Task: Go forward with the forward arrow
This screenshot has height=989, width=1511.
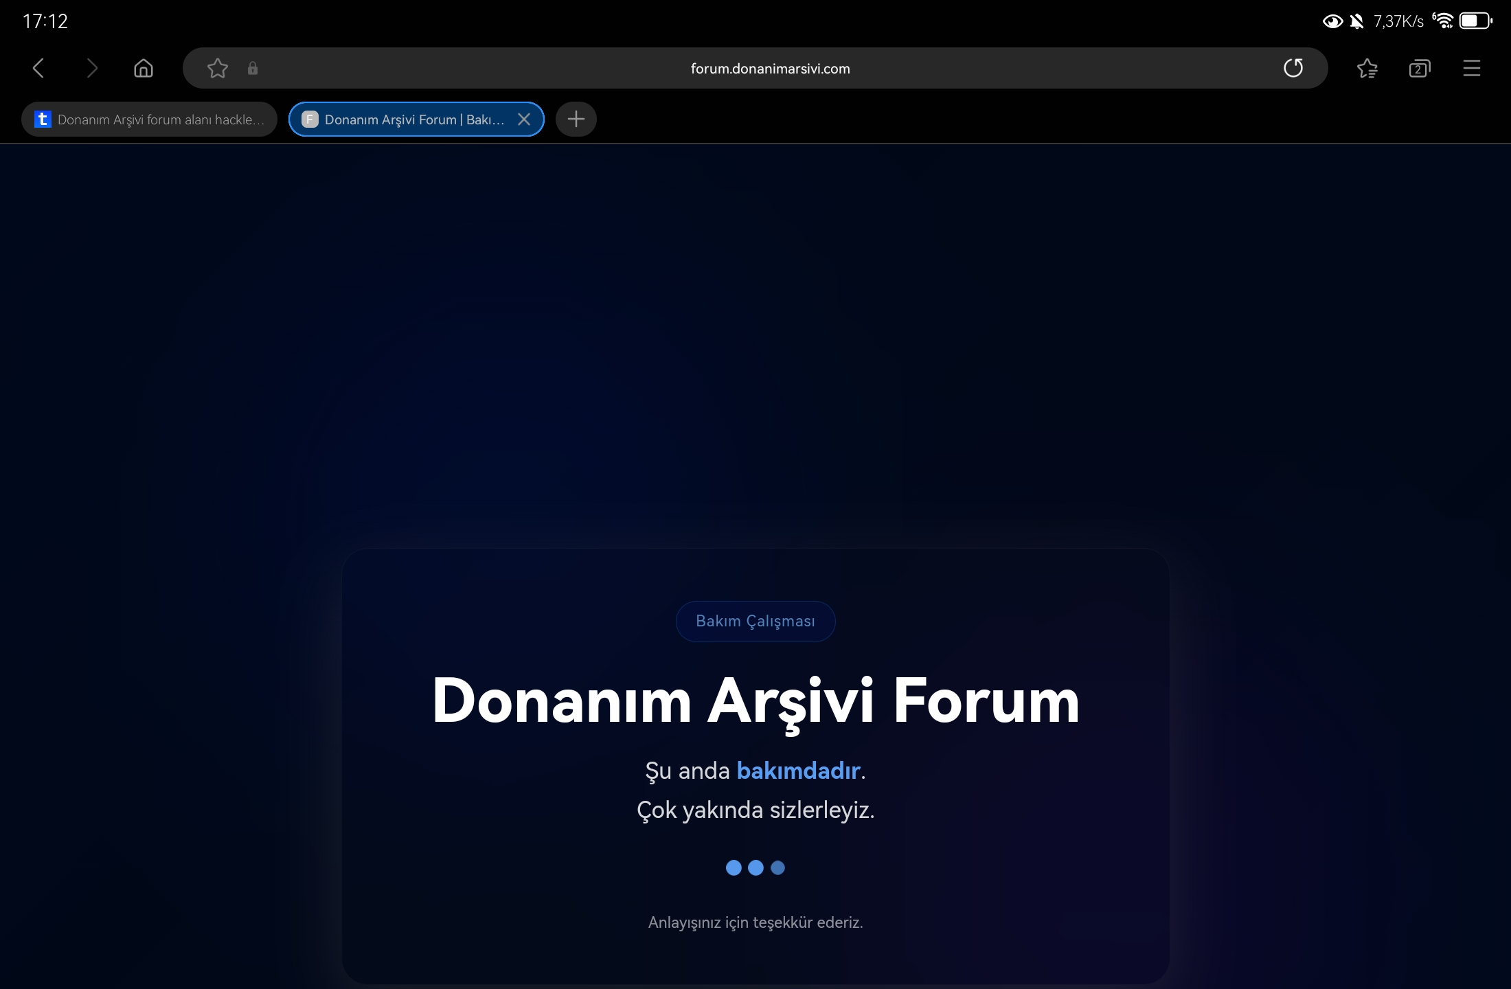Action: point(91,68)
